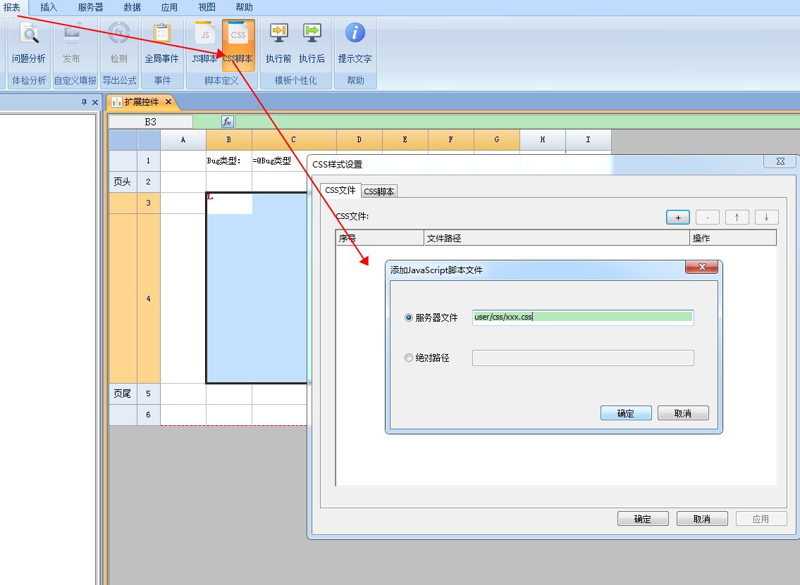Image resolution: width=800 pixels, height=585 pixels.
Task: Open the 全局事件 clipboard icon
Action: [x=162, y=34]
